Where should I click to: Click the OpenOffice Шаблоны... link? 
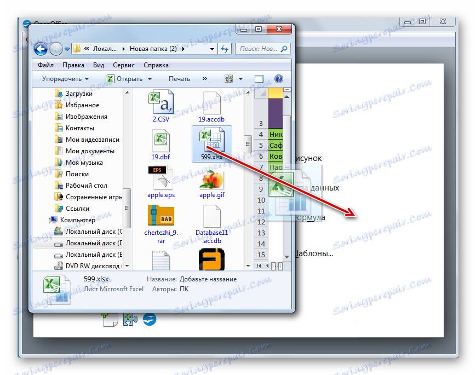[x=314, y=253]
